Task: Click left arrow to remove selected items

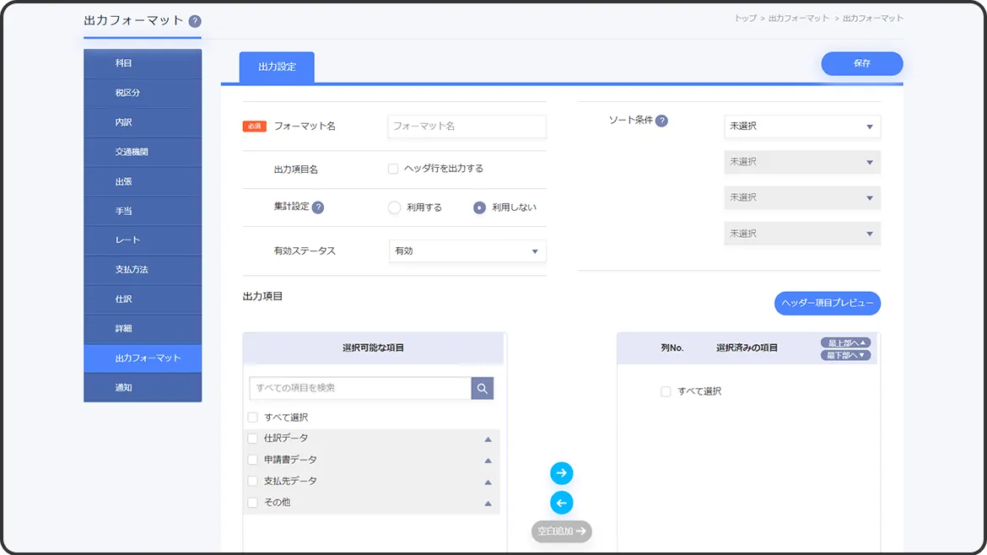Action: pos(561,503)
